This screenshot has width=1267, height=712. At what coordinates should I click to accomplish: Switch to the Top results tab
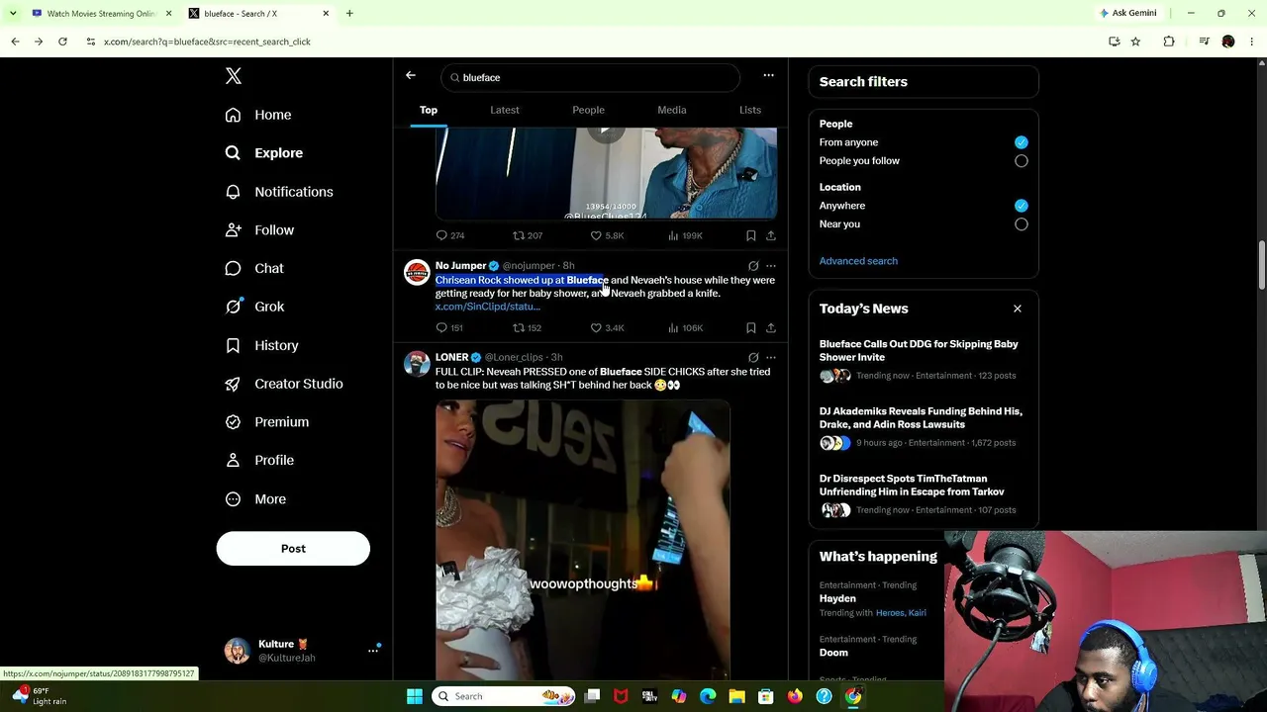[429, 110]
